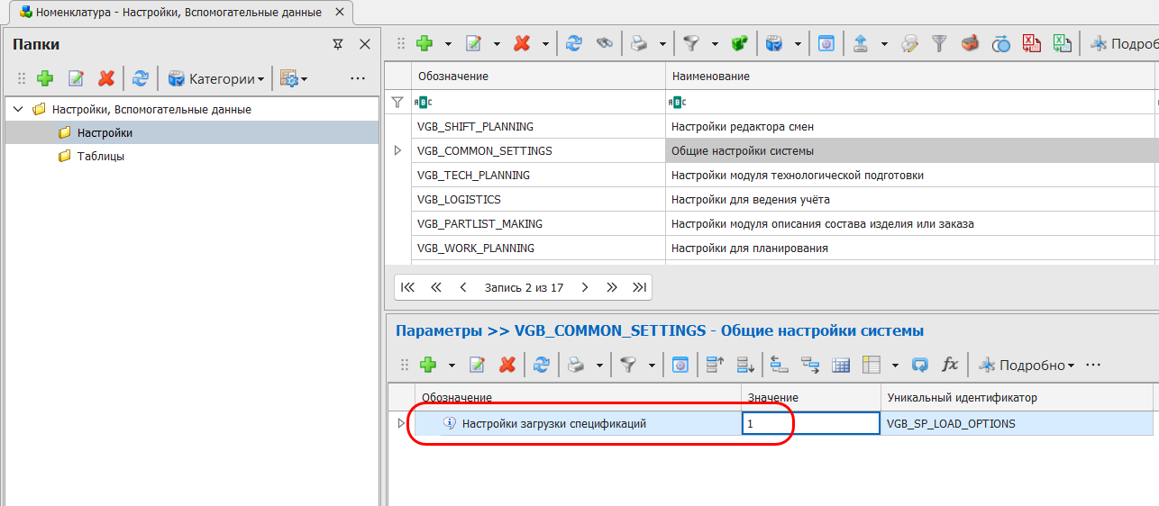Go to first record in pager

(x=407, y=287)
